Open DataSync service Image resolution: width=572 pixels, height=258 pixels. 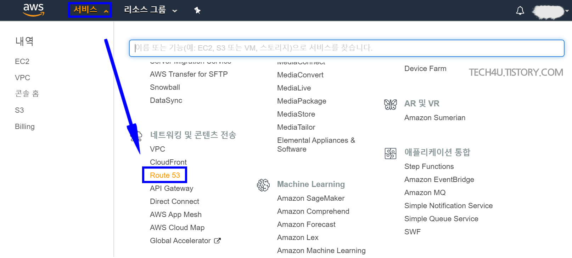click(166, 100)
